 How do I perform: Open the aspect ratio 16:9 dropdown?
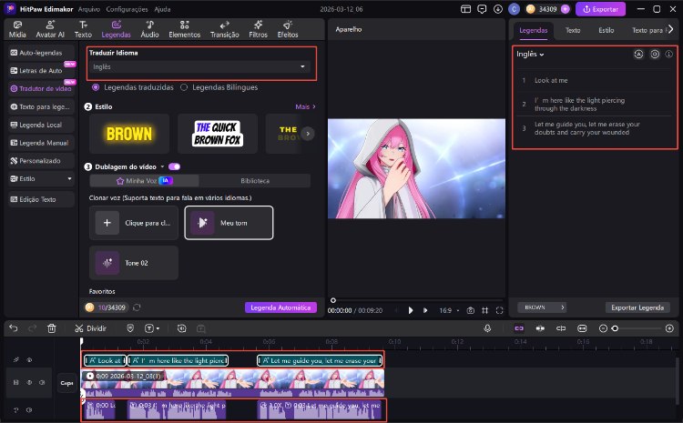(449, 311)
